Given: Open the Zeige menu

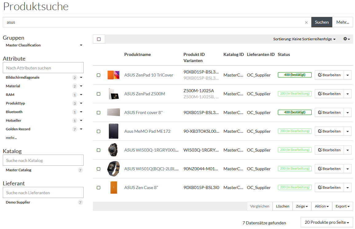Looking at the screenshot, I should coord(302,206).
